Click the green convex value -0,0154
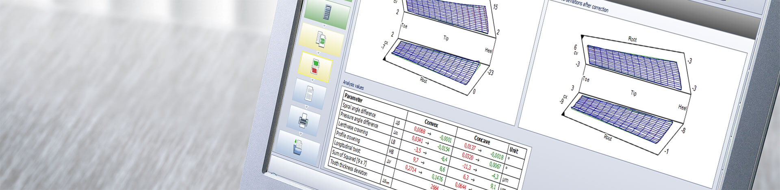This screenshot has height=190, width=780. 443,148
